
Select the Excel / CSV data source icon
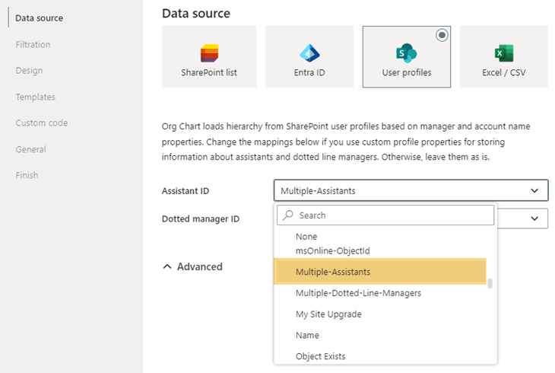tap(504, 53)
